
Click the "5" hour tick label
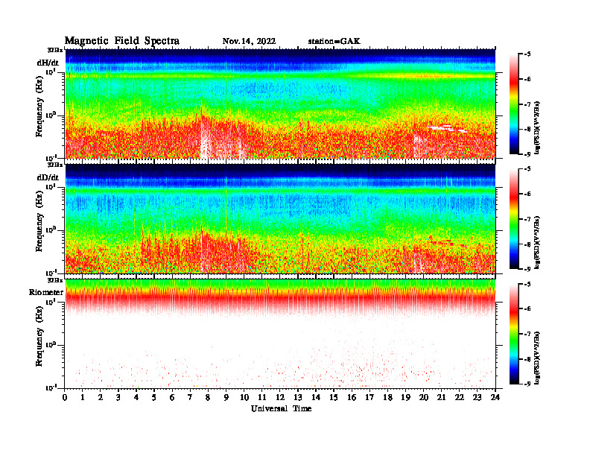(154, 398)
